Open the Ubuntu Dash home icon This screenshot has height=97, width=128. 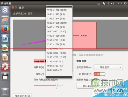click(x=5, y=11)
